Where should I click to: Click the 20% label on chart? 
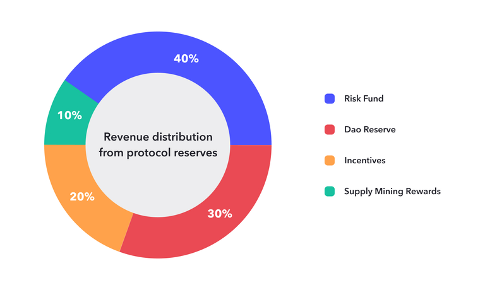[x=82, y=197]
